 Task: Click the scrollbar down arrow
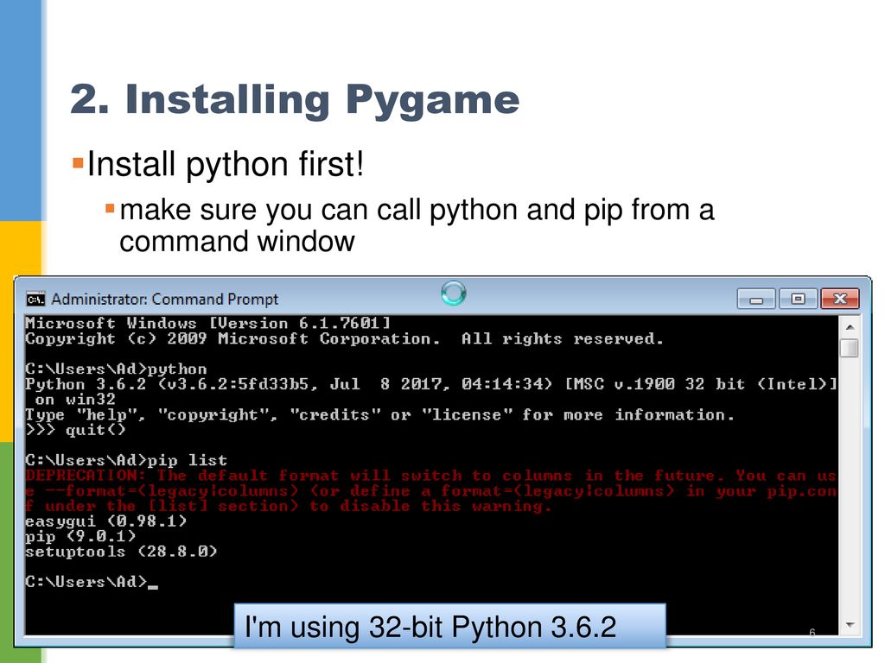click(850, 625)
